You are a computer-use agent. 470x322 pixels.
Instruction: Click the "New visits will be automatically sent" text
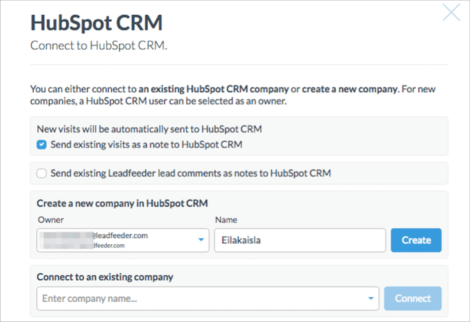tap(149, 129)
